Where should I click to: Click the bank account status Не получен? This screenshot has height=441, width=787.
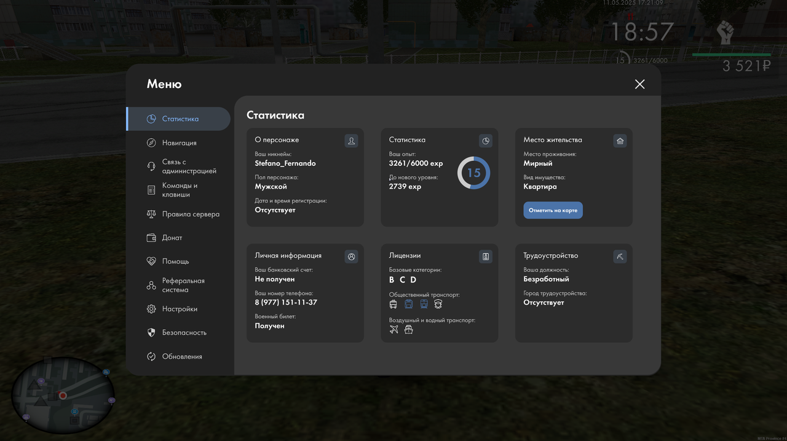(x=275, y=279)
